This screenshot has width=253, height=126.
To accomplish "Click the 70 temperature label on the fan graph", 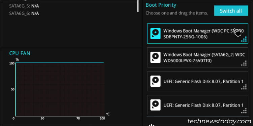I will click(x=78, y=119).
